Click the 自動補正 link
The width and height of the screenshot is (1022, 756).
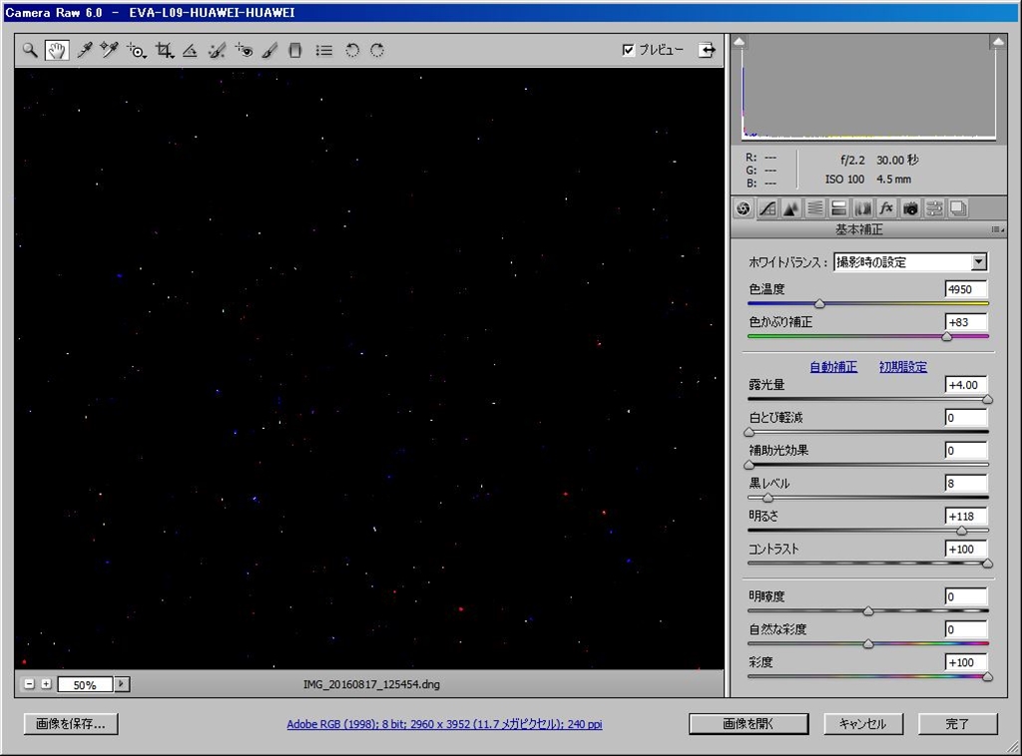(833, 367)
